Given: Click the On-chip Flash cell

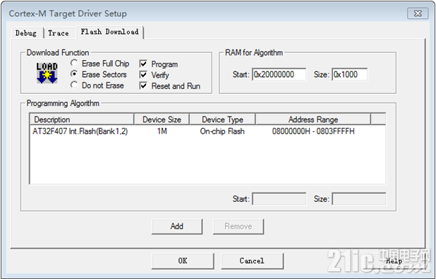Looking at the screenshot, I should [222, 131].
